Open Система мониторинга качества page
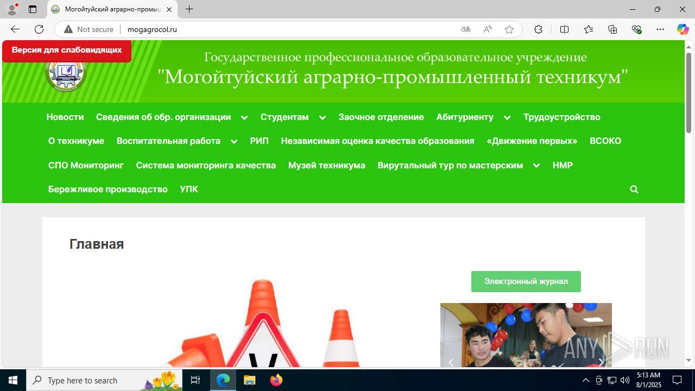 (206, 165)
